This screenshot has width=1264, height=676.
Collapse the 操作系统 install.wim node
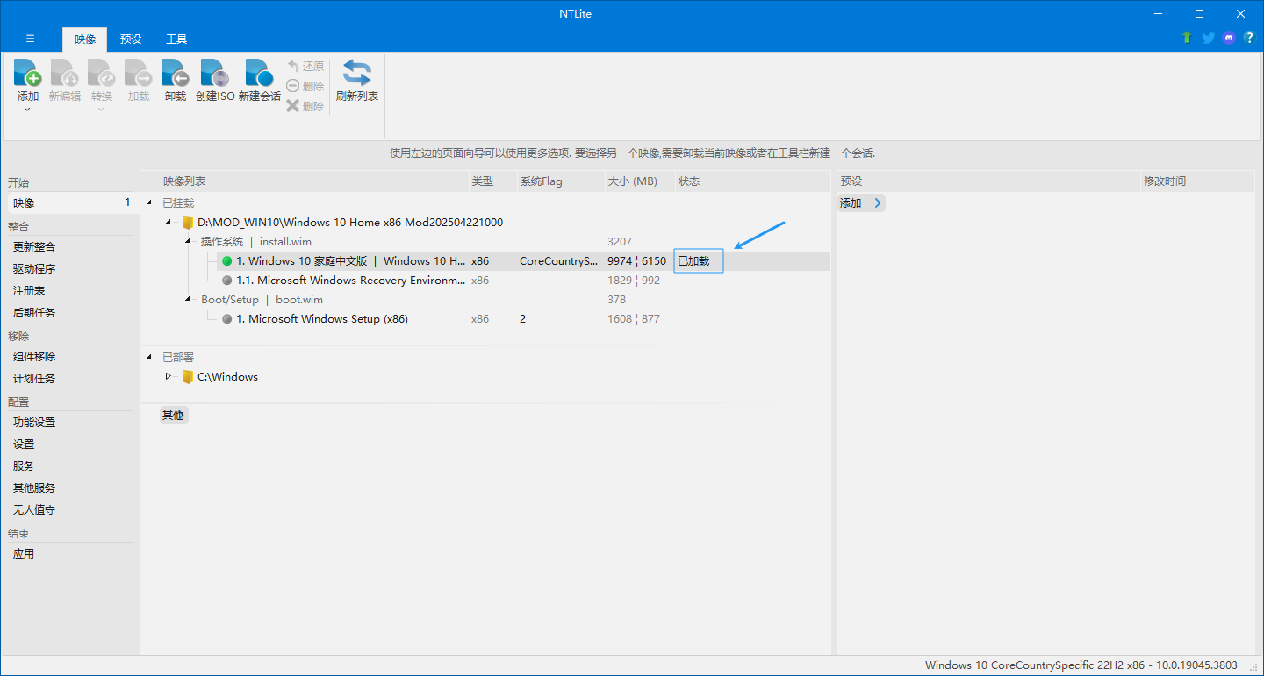(187, 241)
